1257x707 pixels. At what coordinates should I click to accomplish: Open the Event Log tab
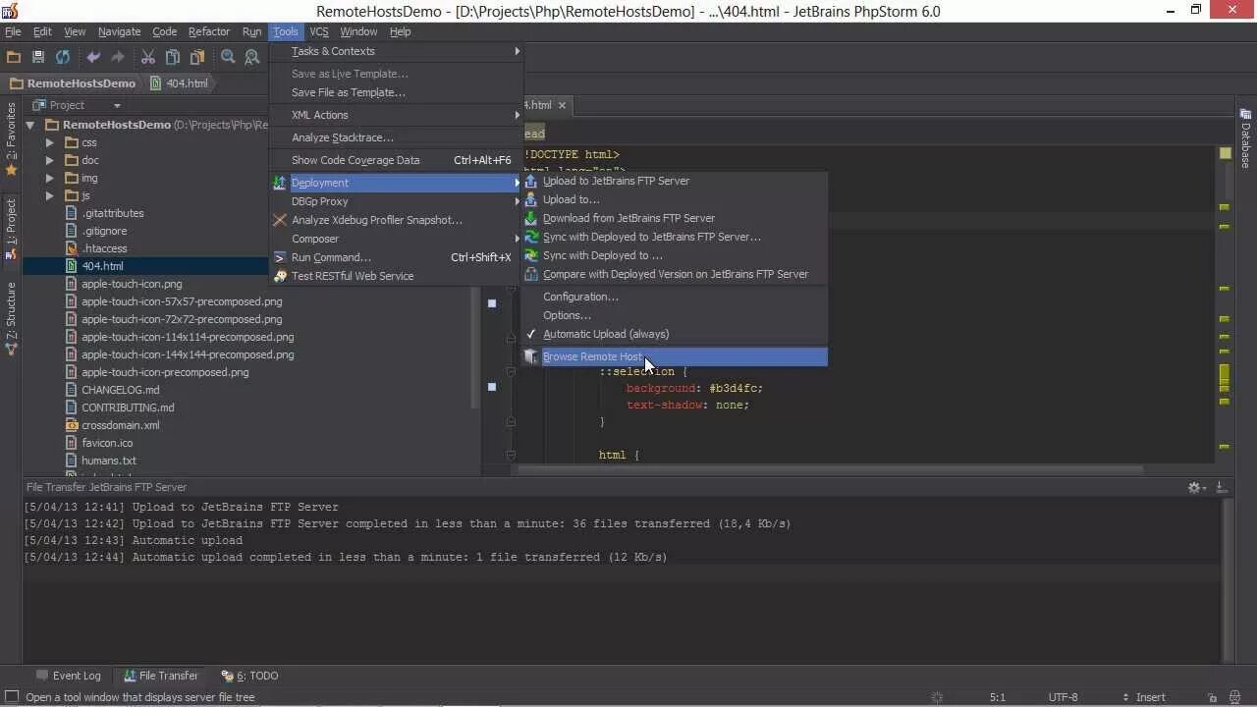(68, 676)
